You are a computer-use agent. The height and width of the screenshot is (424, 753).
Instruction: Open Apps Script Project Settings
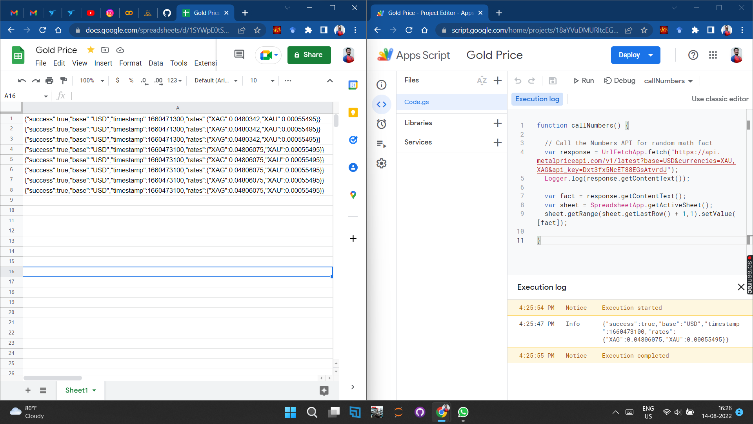click(382, 163)
